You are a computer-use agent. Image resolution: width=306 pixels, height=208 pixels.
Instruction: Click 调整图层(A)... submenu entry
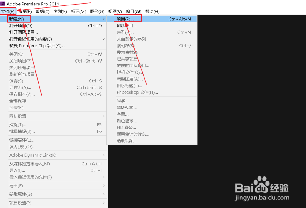(x=152, y=79)
